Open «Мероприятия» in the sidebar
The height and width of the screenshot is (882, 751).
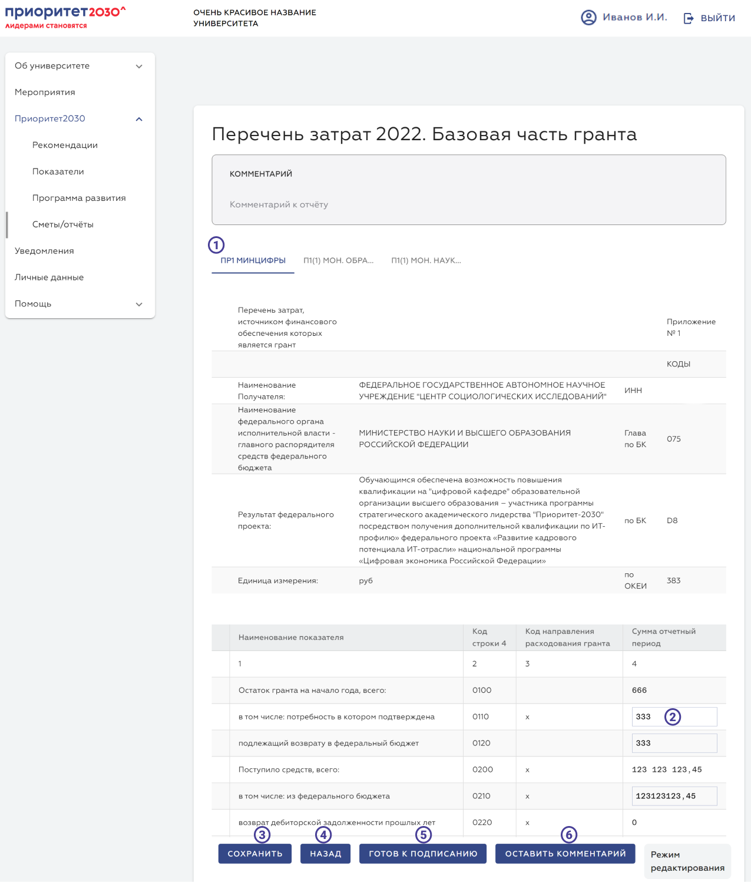tap(45, 92)
